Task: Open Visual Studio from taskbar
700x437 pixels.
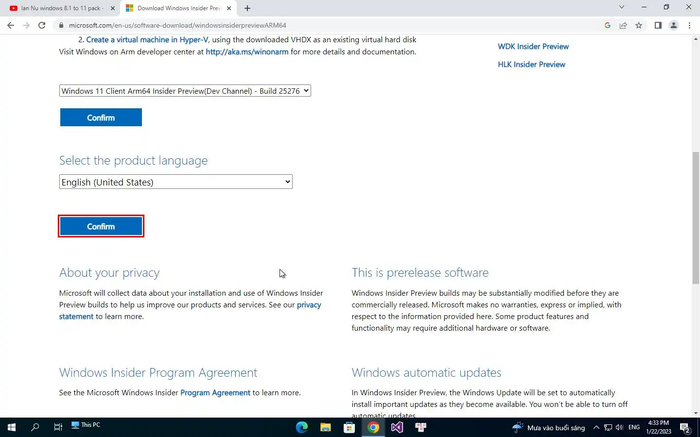Action: [397, 427]
